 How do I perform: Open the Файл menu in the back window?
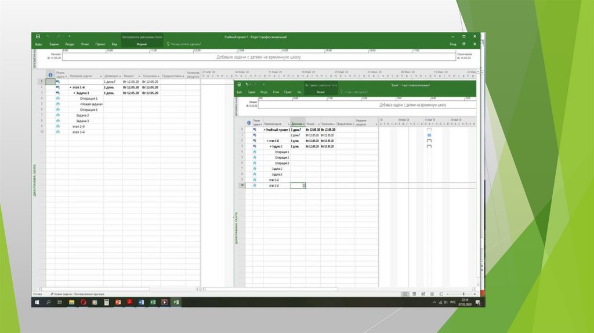tap(39, 44)
